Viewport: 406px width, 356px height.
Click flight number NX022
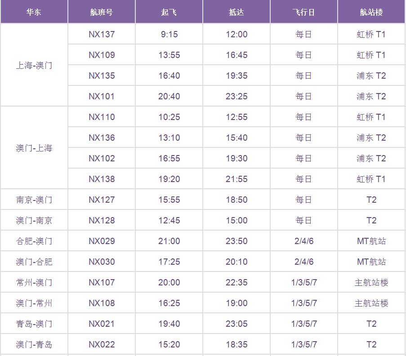pos(102,345)
